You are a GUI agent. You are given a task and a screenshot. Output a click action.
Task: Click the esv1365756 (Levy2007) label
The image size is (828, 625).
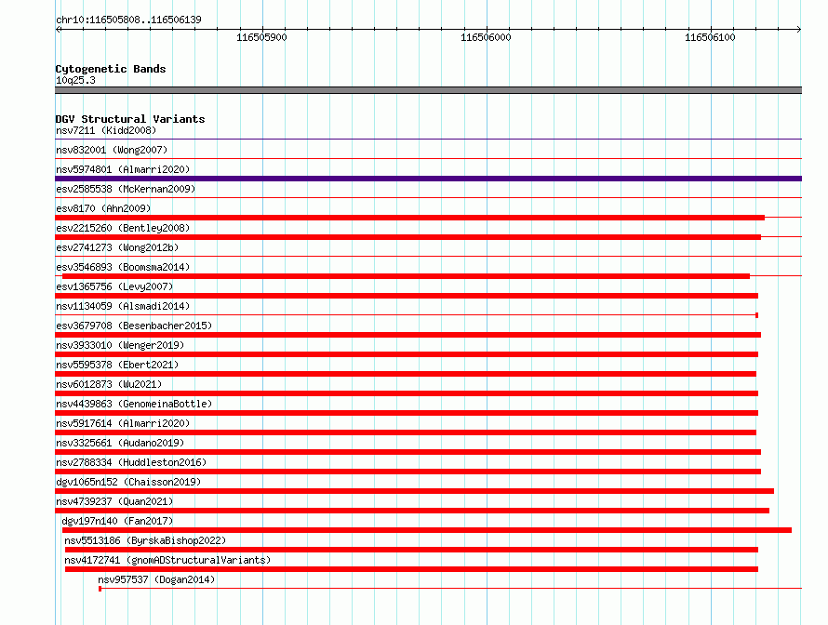114,286
